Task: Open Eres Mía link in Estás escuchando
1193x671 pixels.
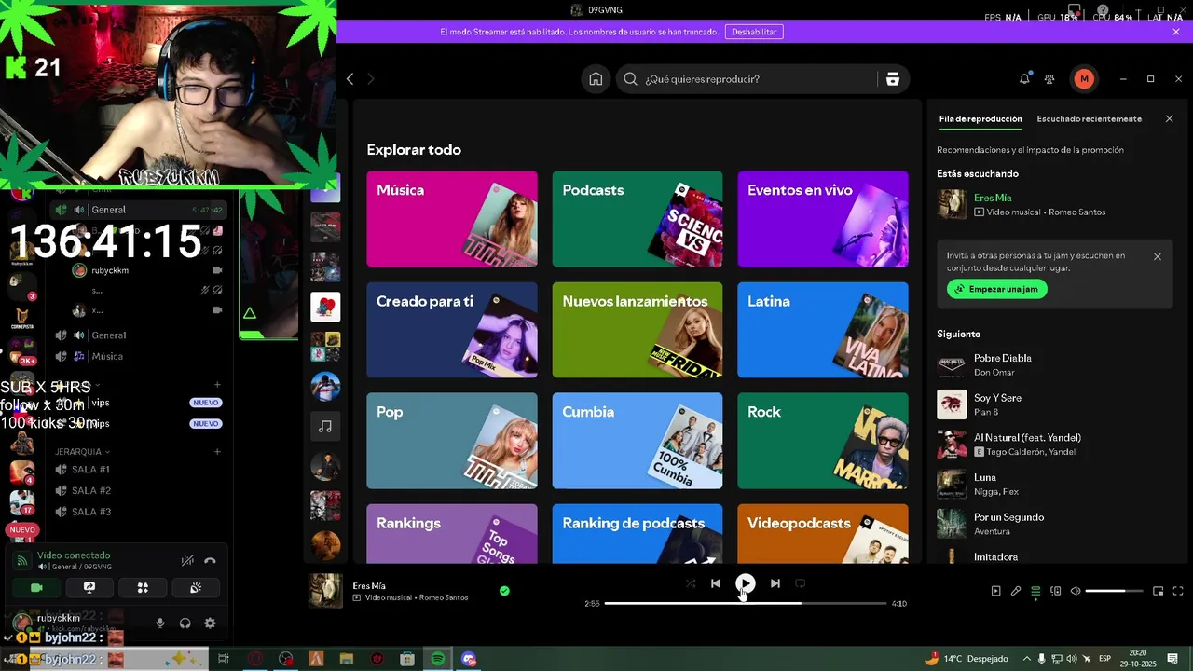Action: point(993,198)
